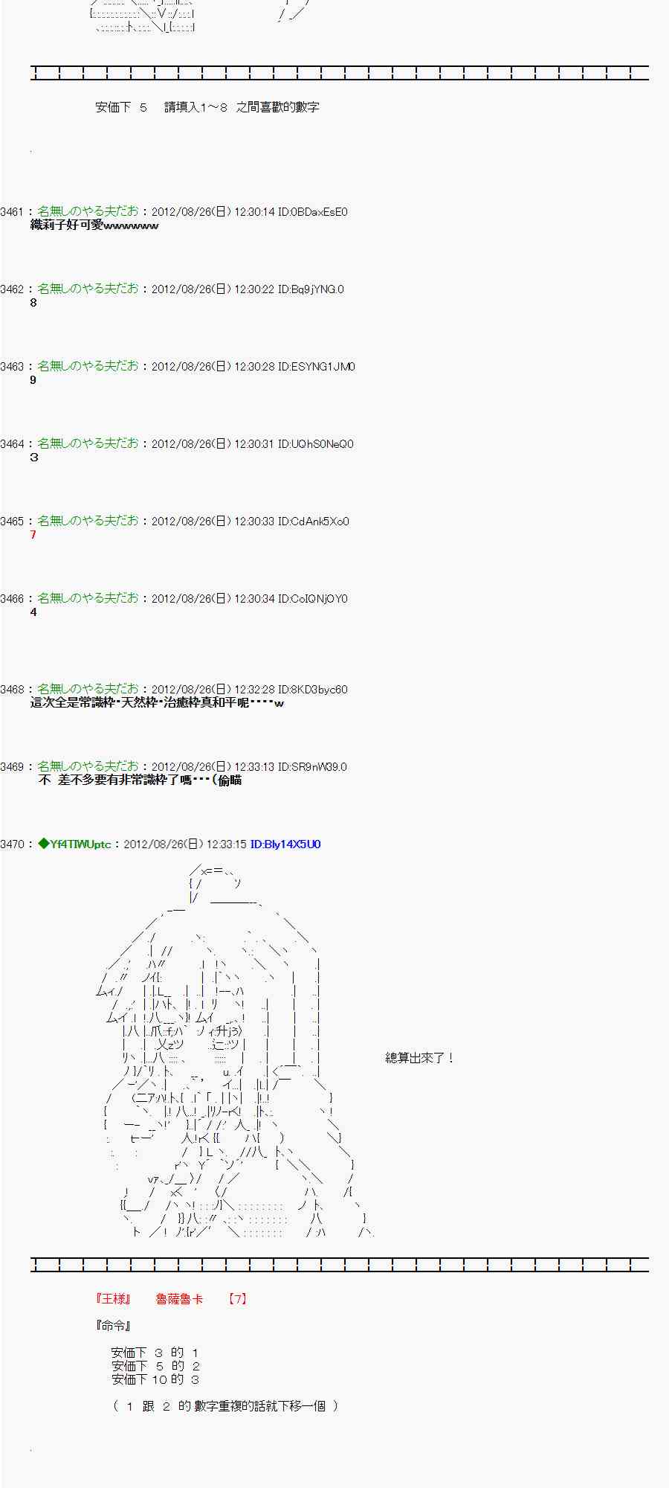Click the "總算出來了！" caption
669x1488 pixels.
pyautogui.click(x=420, y=1058)
